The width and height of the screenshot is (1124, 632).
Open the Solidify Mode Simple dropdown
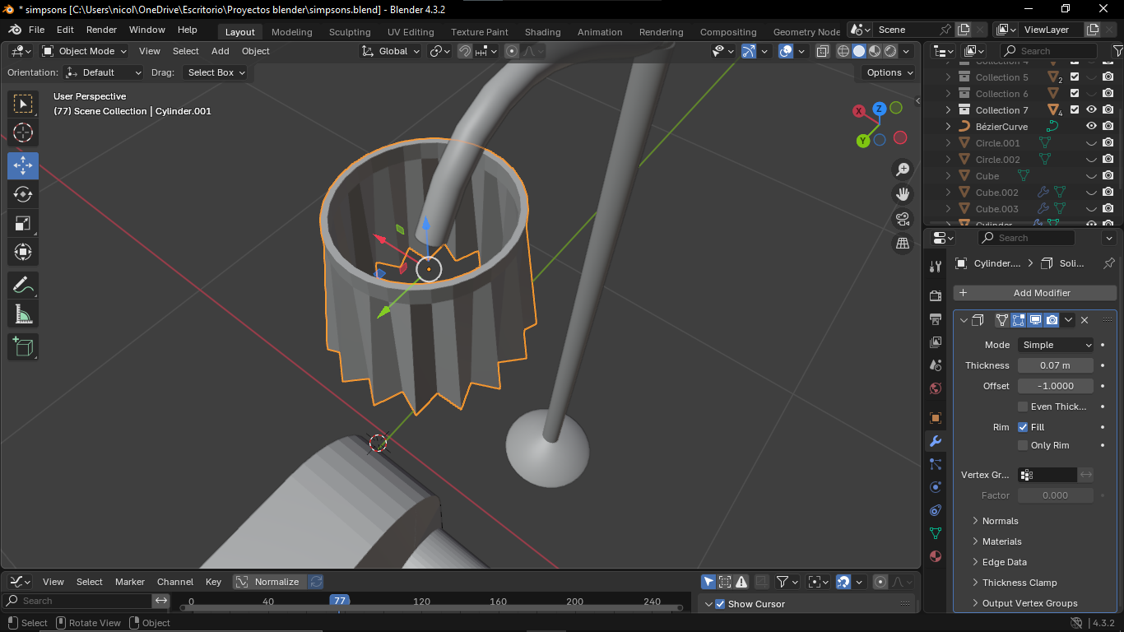click(1056, 345)
